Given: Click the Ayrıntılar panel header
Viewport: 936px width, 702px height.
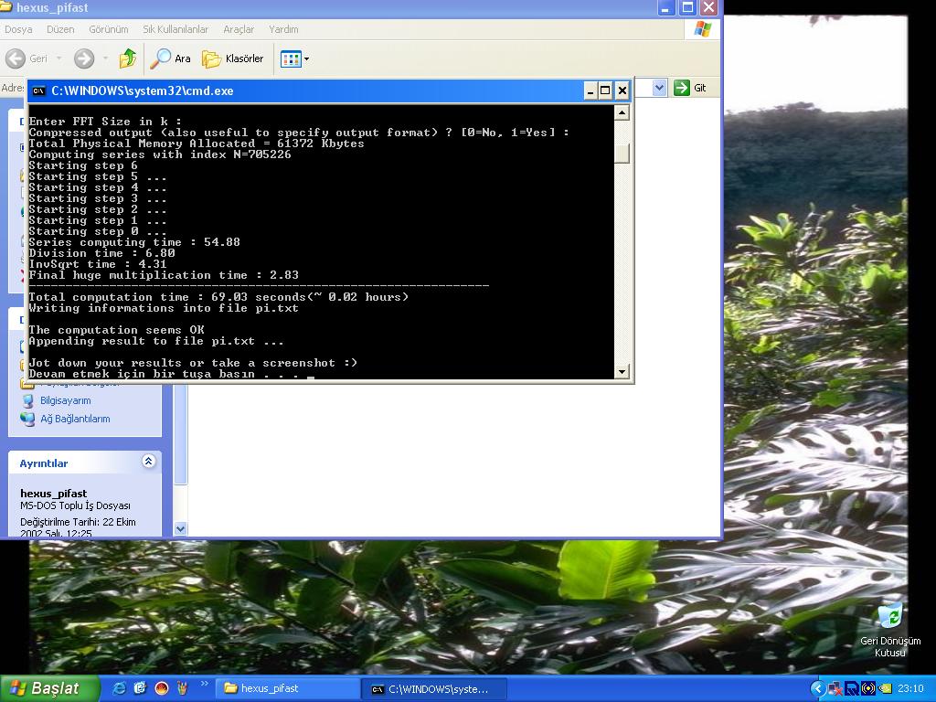Looking at the screenshot, I should click(x=85, y=463).
